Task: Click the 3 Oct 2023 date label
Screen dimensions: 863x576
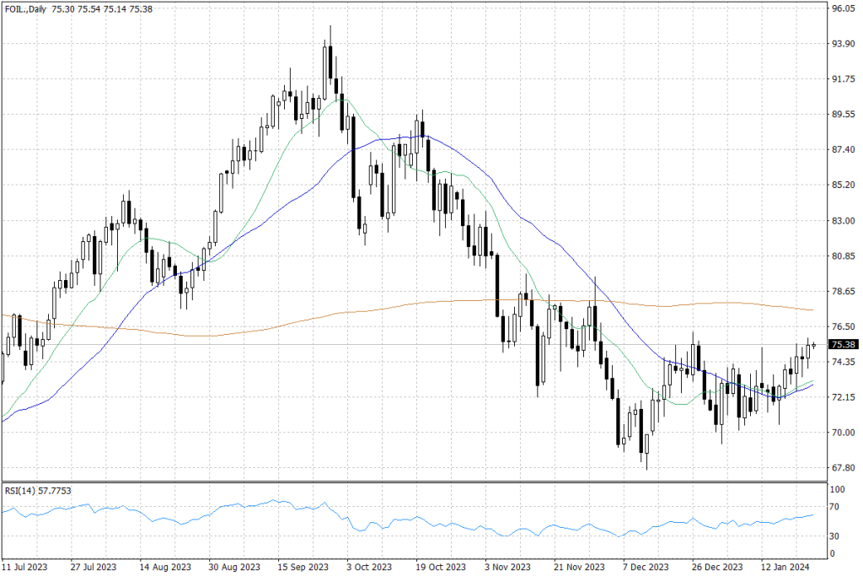Action: point(367,567)
